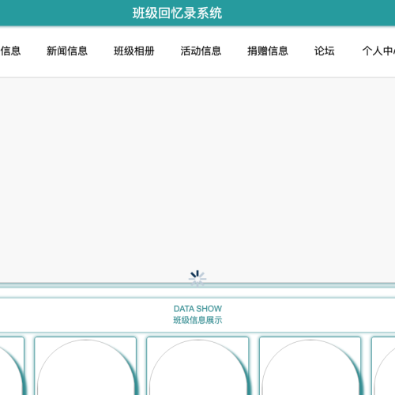Screen dimensions: 395x395
Task: Select the 活动信息 navigation item
Action: coord(201,51)
